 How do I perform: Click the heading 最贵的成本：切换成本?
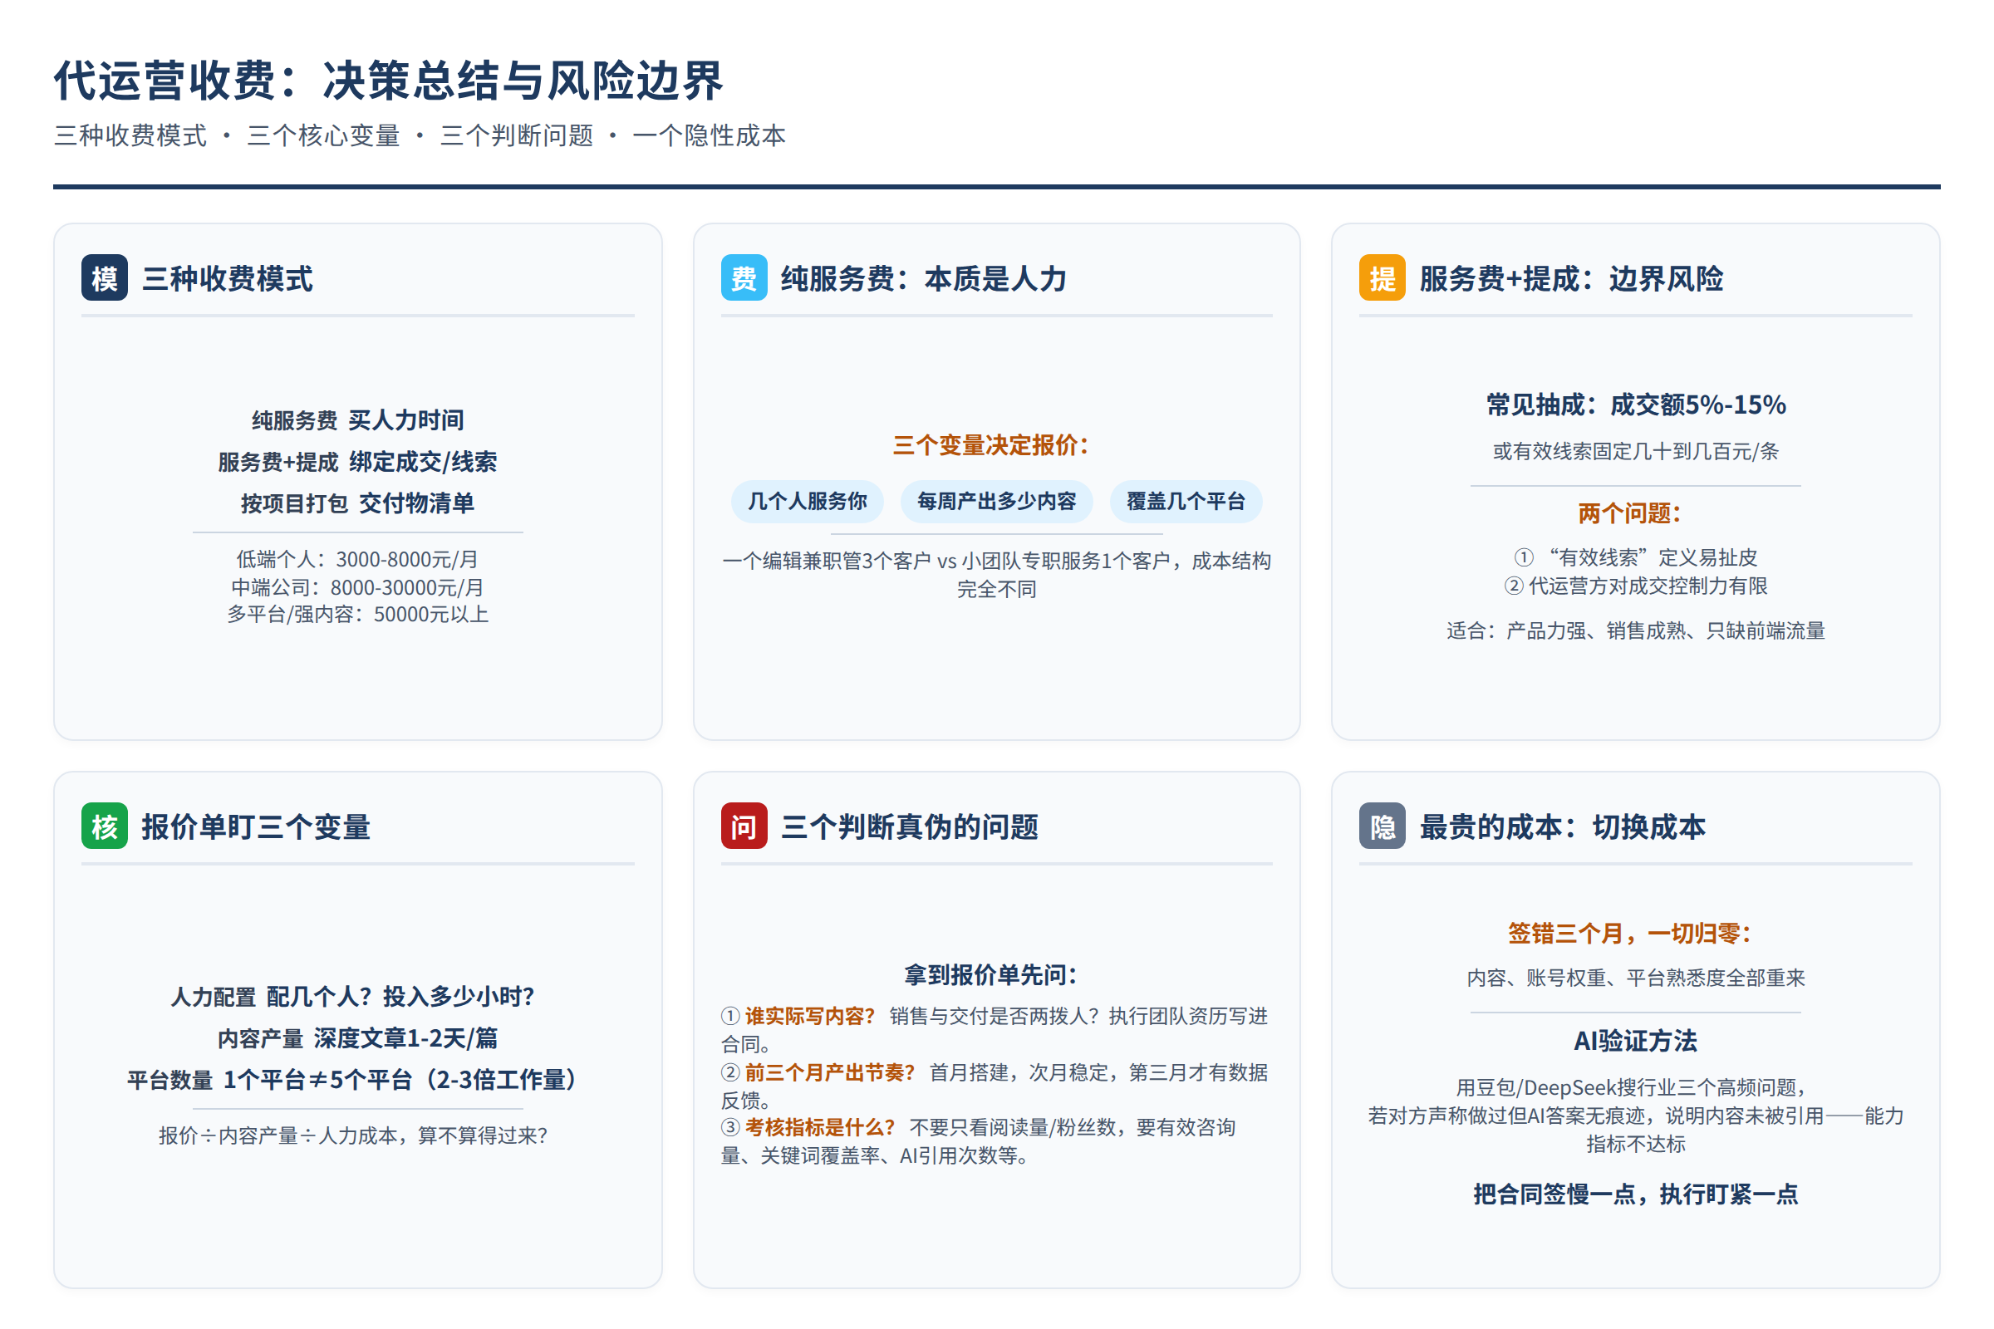pos(1563,827)
